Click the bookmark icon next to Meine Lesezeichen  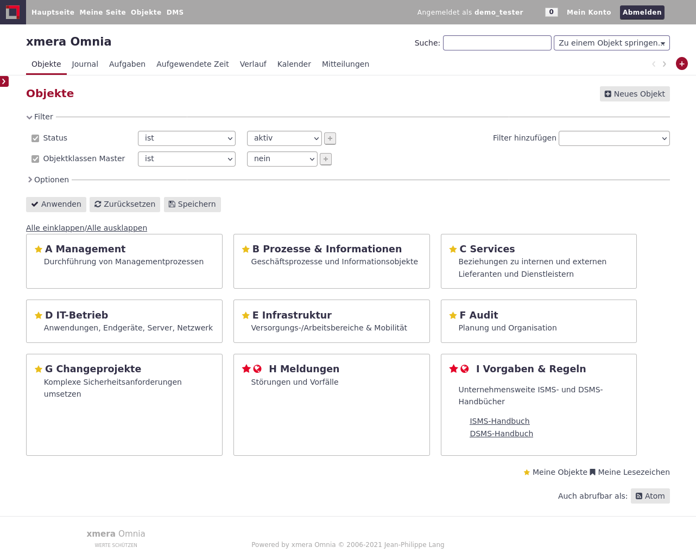coord(593,472)
